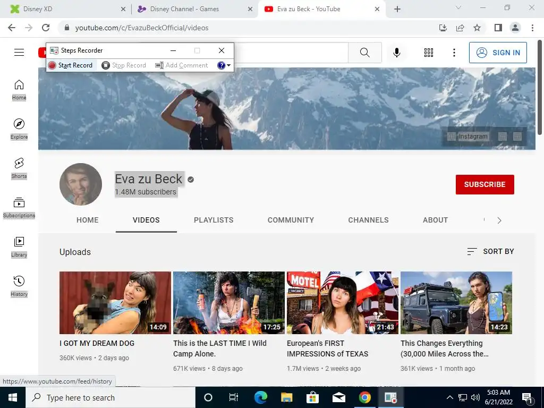
Task: Open Chrome three-dot menu
Action: coord(532,28)
